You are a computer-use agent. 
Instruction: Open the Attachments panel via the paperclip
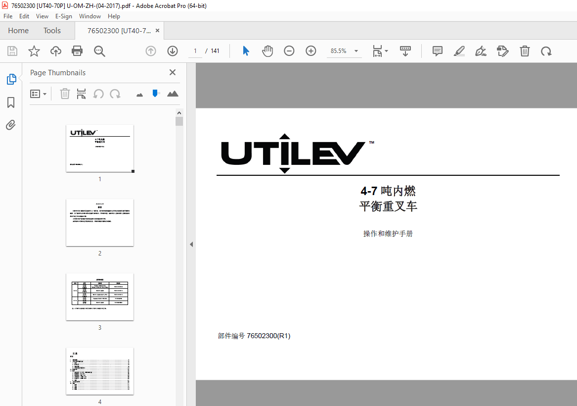(11, 125)
